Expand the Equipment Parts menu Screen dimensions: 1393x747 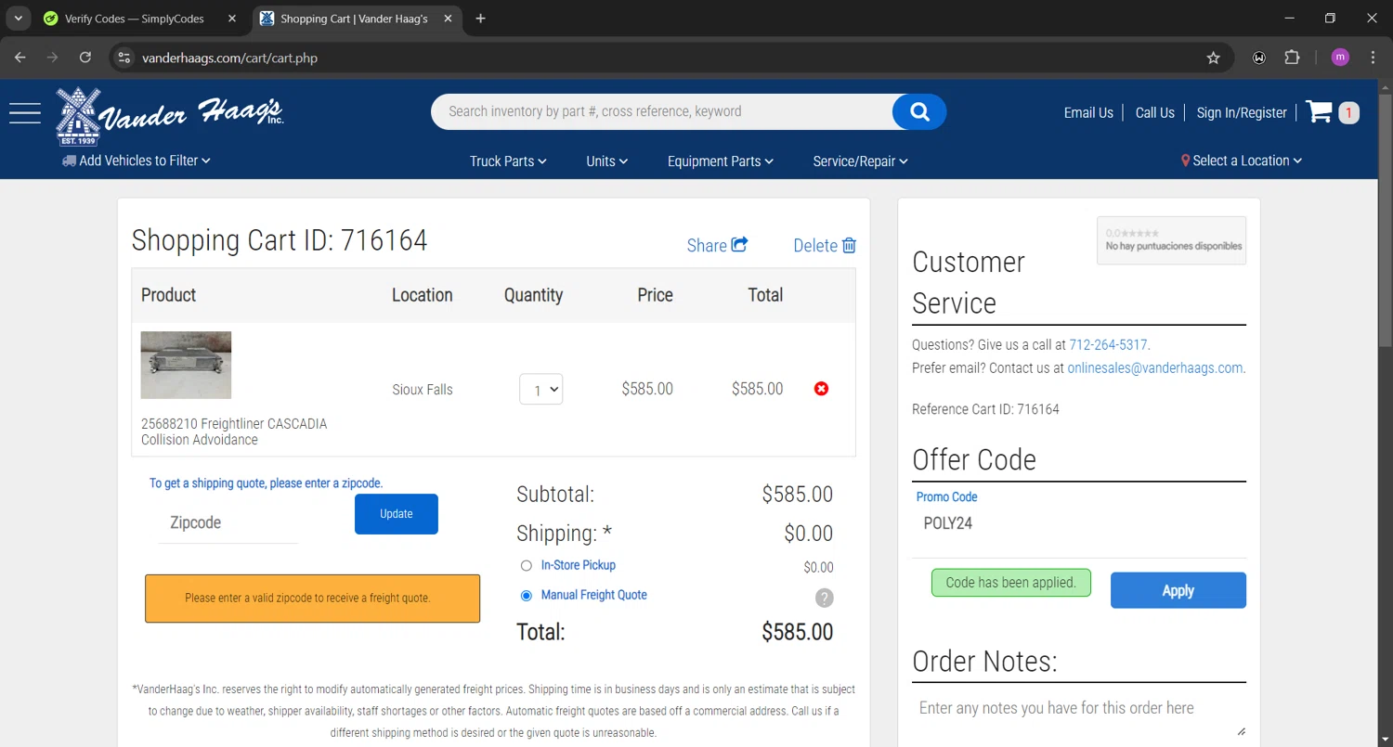pyautogui.click(x=721, y=161)
